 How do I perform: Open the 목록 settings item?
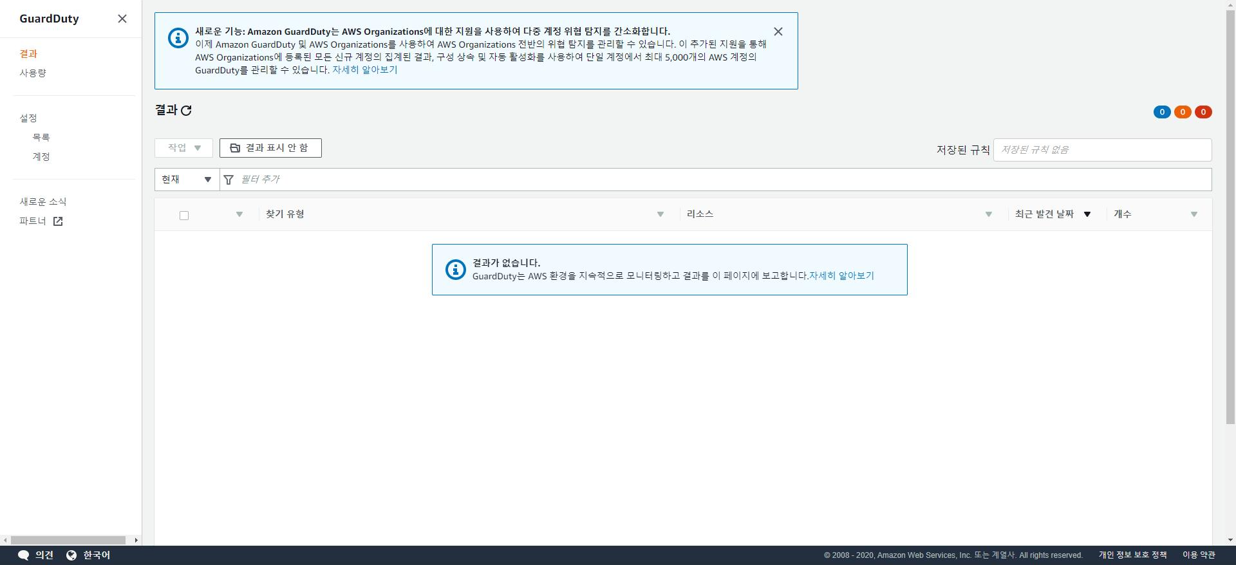tap(41, 138)
